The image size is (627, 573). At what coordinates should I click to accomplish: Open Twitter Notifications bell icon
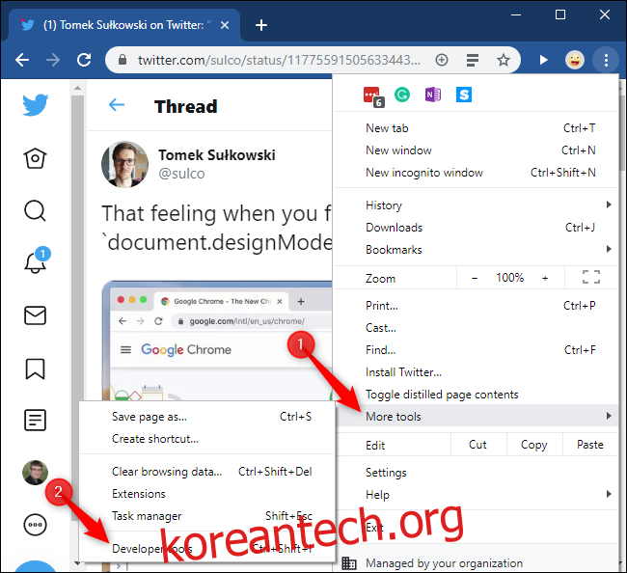pyautogui.click(x=35, y=262)
